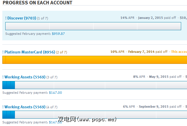
Task: Click the $147.00 payment under the 8% APR account
Action: coord(55,93)
